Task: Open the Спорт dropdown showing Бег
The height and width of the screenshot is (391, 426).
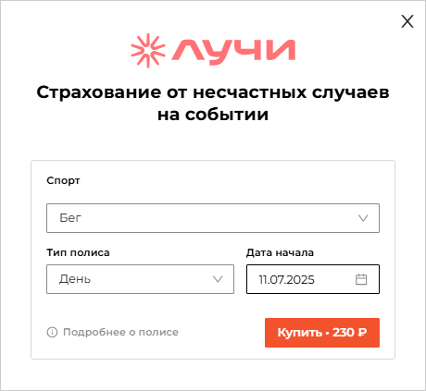Action: tap(213, 218)
